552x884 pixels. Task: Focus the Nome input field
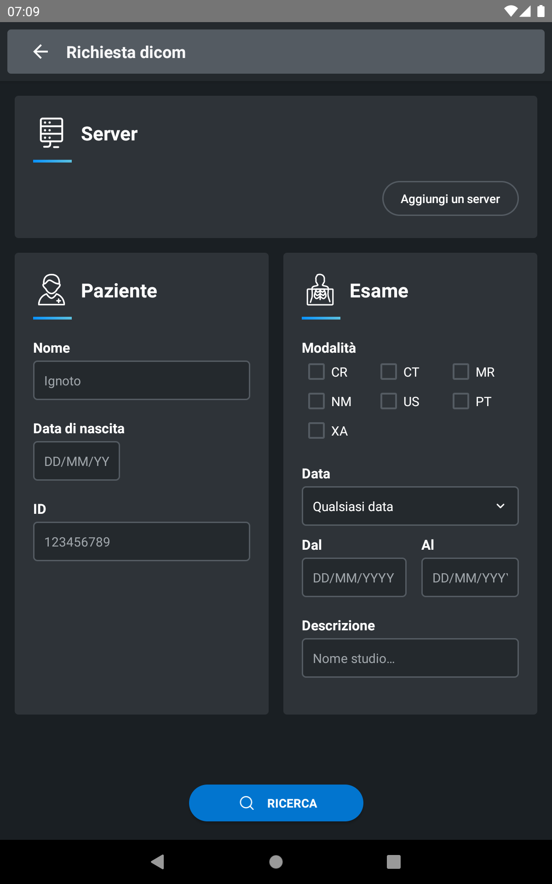[x=142, y=380]
